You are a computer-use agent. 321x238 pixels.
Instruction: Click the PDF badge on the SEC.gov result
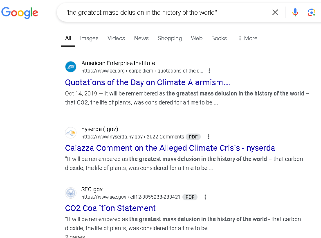click(190, 197)
